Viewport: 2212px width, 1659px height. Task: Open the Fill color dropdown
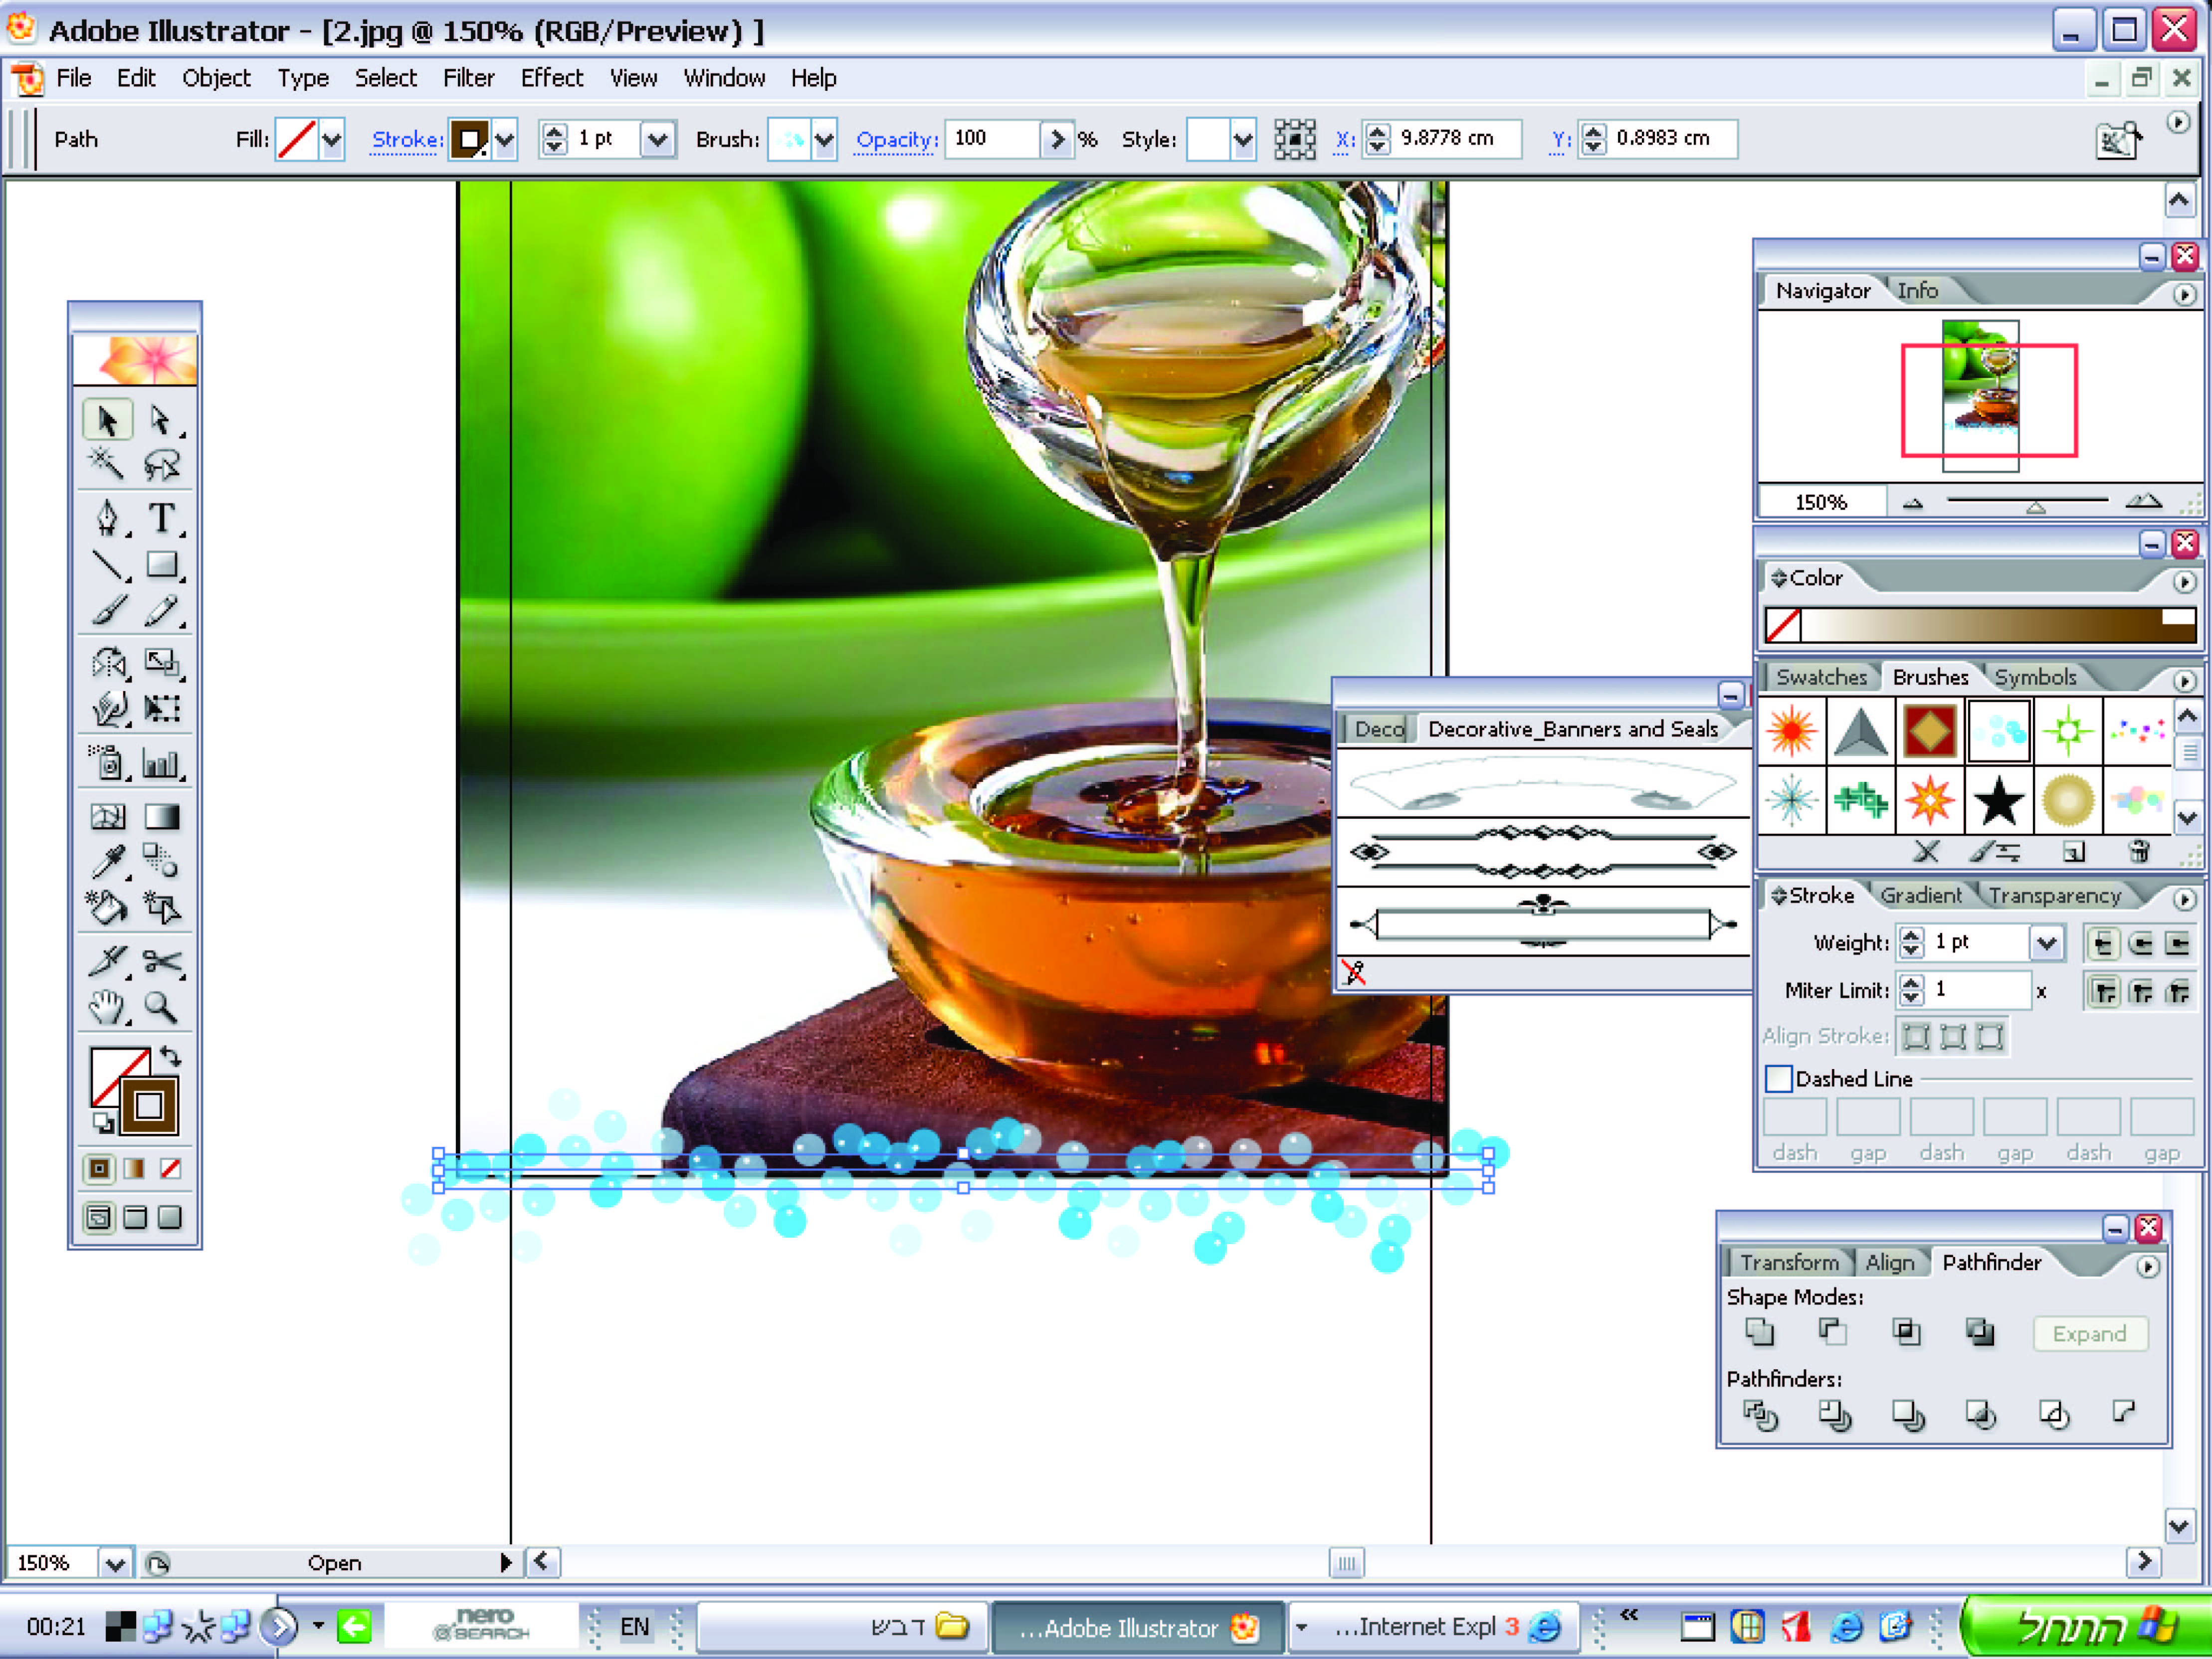click(332, 140)
